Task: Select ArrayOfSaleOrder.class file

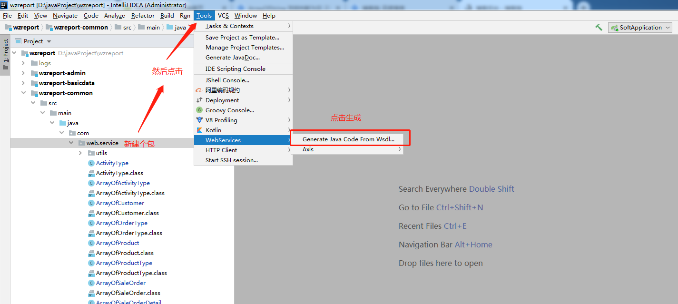Action: [128, 293]
